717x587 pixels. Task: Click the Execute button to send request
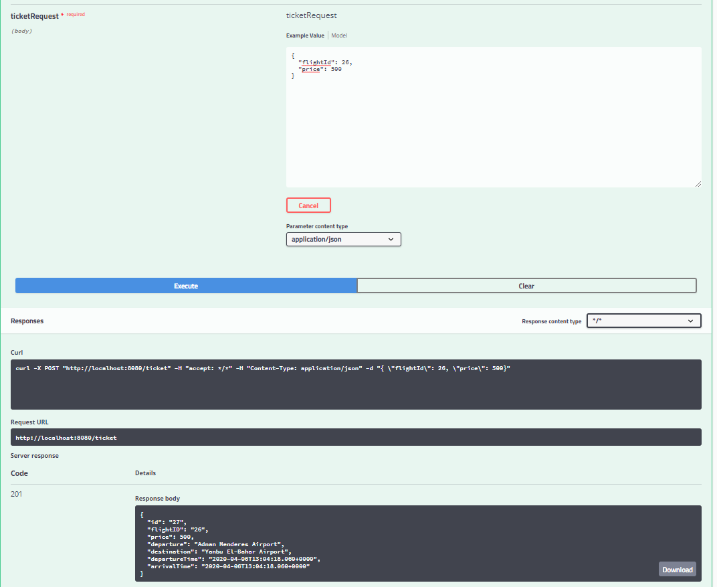[186, 285]
